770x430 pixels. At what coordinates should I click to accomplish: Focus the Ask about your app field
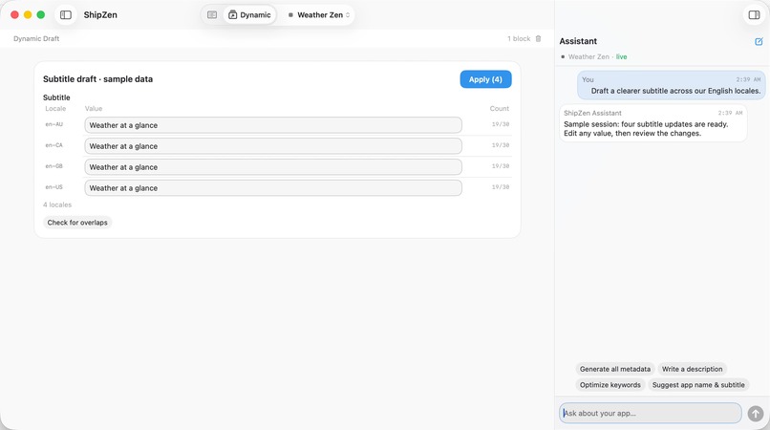click(651, 414)
